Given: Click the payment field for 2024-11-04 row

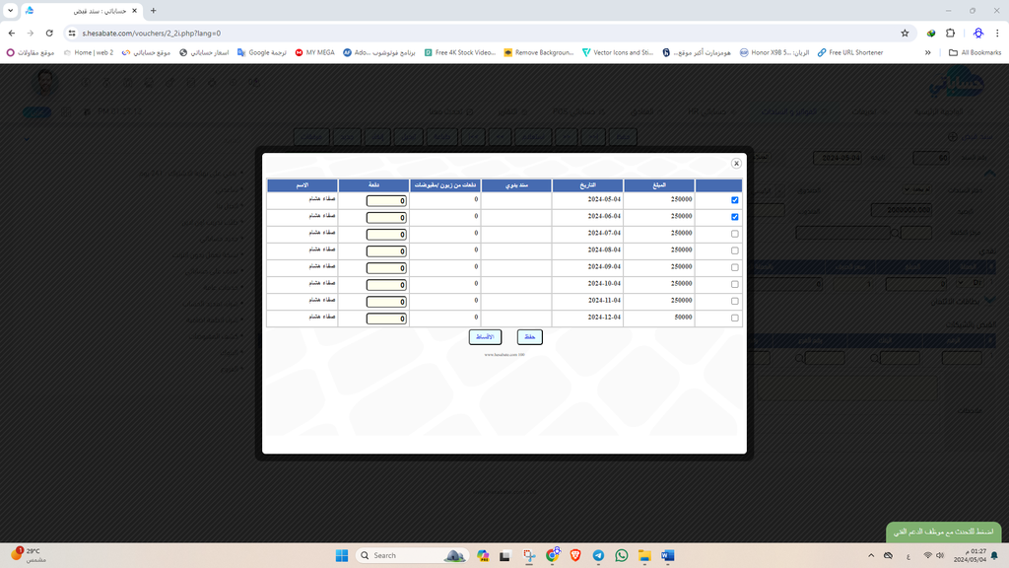Looking at the screenshot, I should click(x=386, y=302).
